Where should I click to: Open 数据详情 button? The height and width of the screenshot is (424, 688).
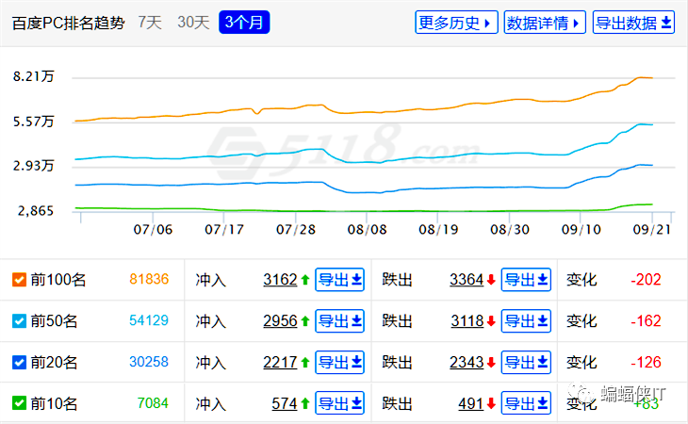tap(545, 23)
